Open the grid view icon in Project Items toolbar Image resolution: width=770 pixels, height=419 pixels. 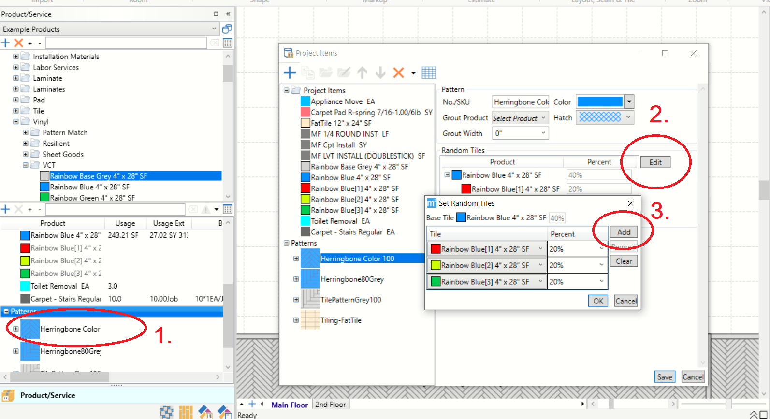tap(429, 73)
